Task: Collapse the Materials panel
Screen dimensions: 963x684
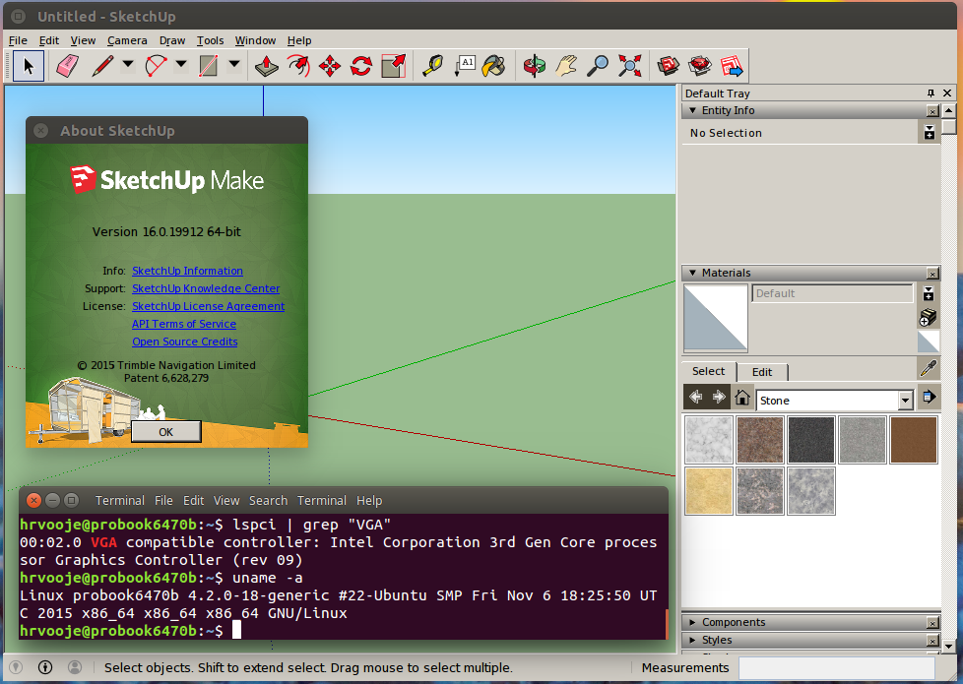Action: click(x=693, y=273)
